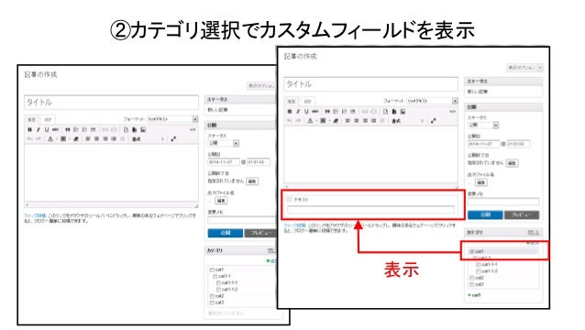The image size is (585, 330).
Task: Click change memo field in front screenshot
Action: [x=503, y=202]
